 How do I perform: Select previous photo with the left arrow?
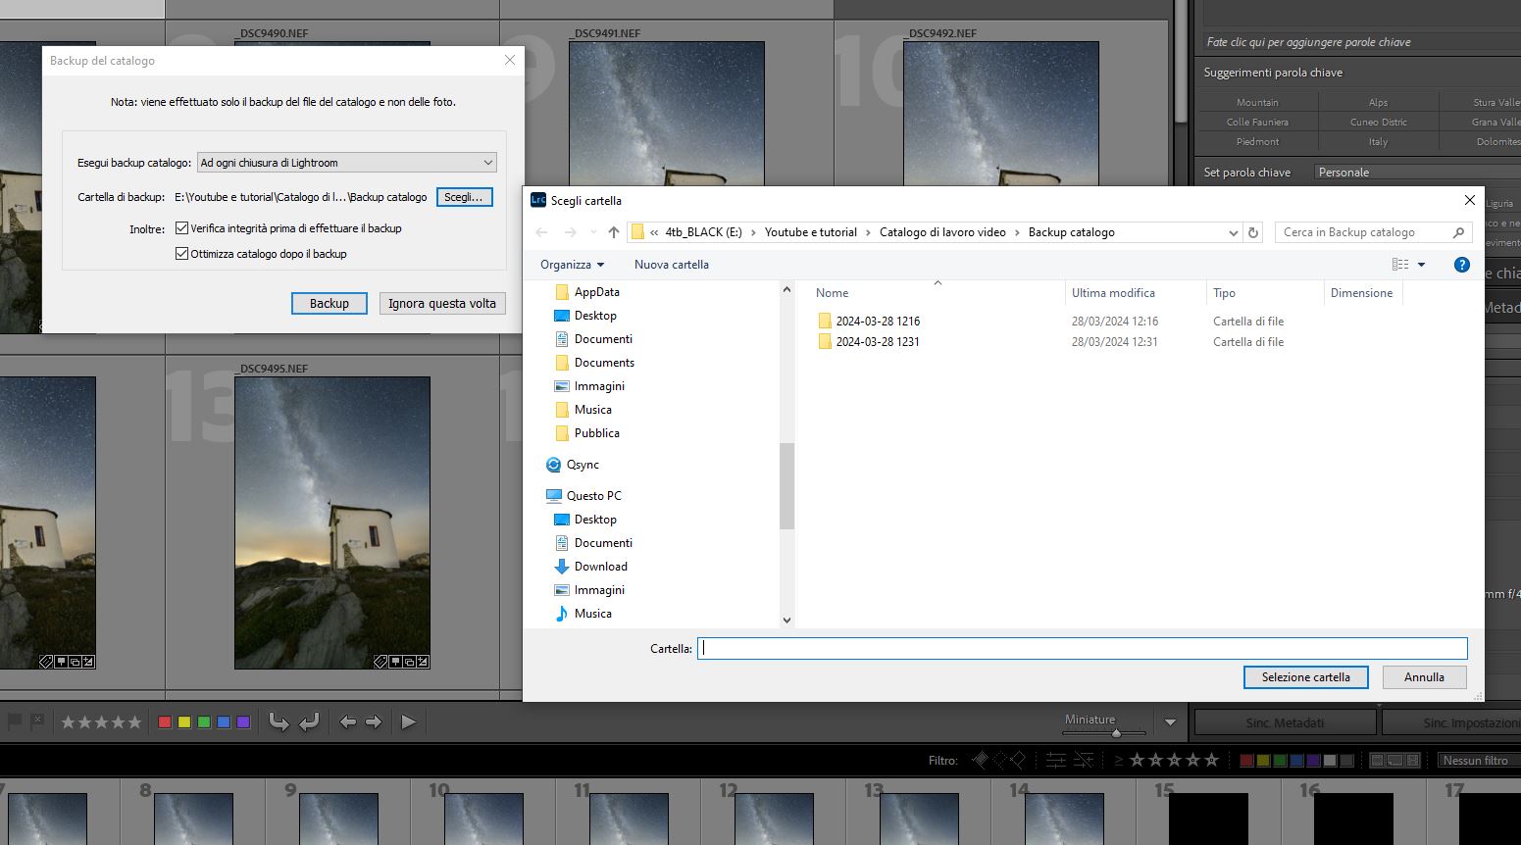tap(347, 722)
